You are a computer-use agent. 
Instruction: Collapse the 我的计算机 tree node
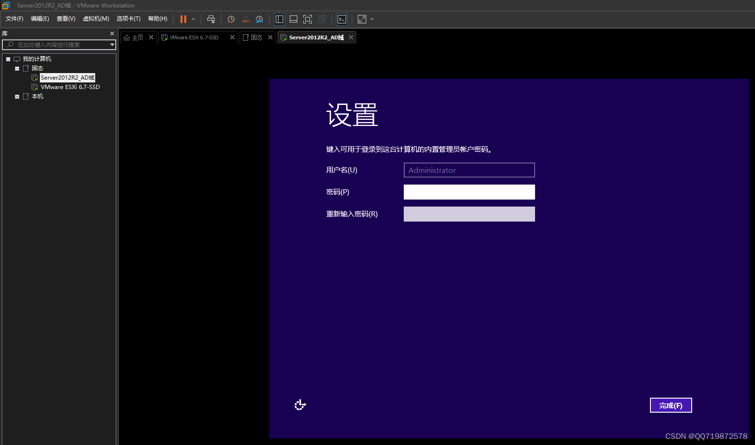tap(8, 59)
